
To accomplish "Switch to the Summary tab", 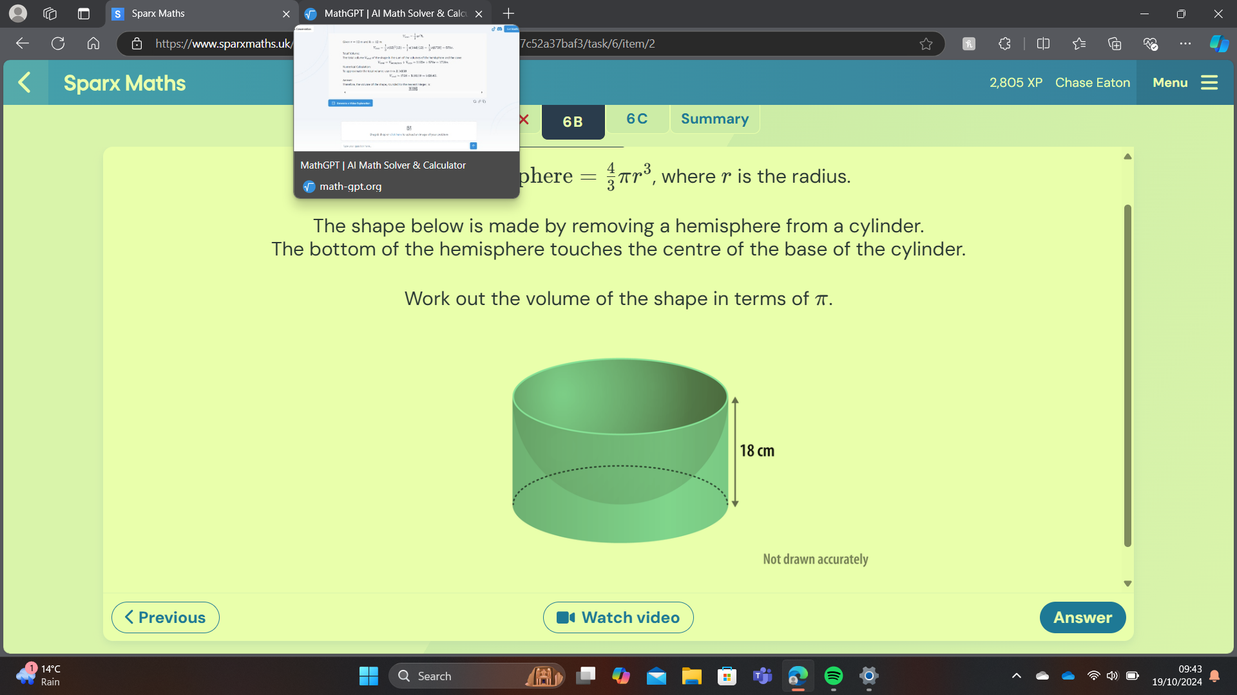I will point(714,118).
